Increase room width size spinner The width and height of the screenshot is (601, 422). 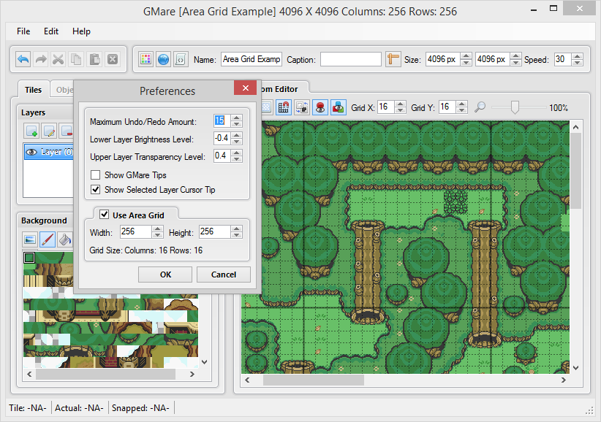point(466,56)
